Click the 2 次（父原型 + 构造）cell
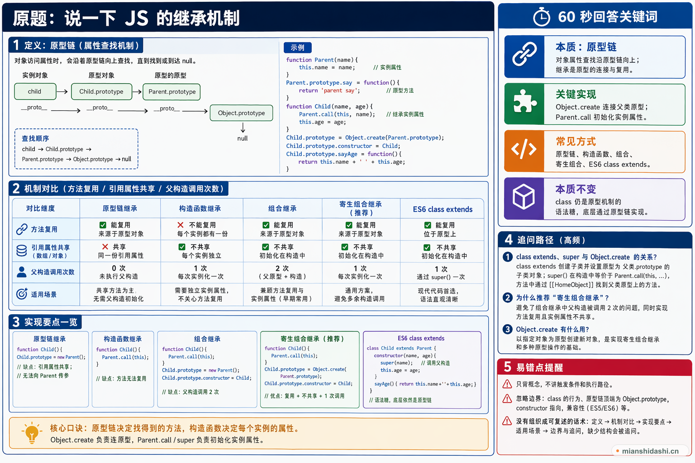695x463 pixels. tap(282, 272)
